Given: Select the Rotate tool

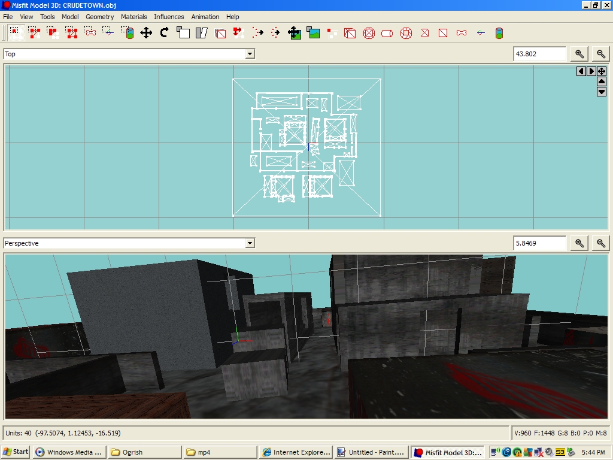Looking at the screenshot, I should pyautogui.click(x=165, y=33).
